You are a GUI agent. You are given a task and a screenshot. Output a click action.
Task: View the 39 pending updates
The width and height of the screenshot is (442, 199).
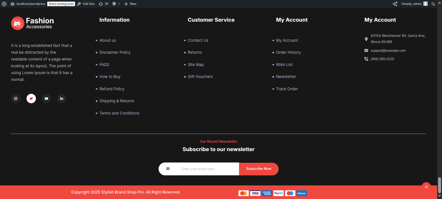tap(104, 4)
